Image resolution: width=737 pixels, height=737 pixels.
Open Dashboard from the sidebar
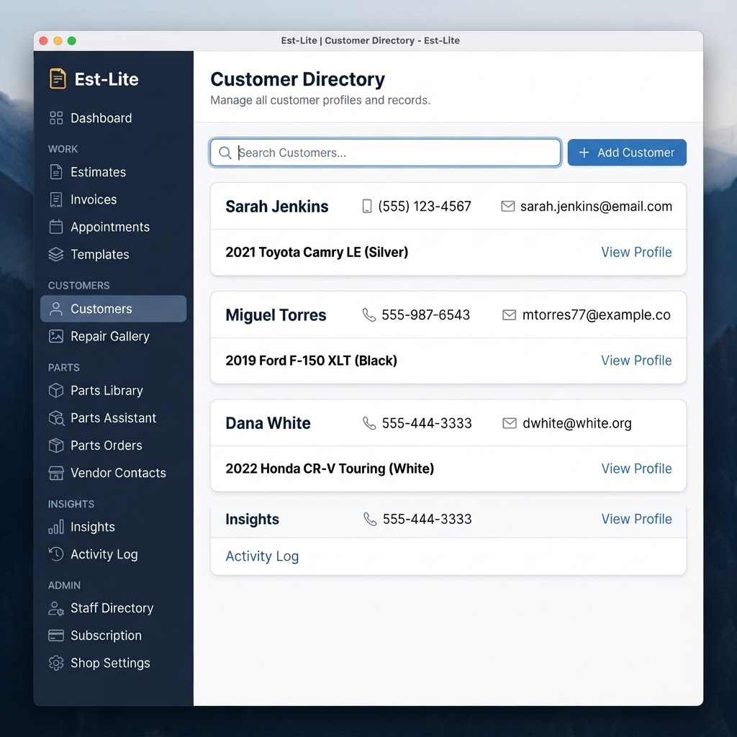[113, 118]
